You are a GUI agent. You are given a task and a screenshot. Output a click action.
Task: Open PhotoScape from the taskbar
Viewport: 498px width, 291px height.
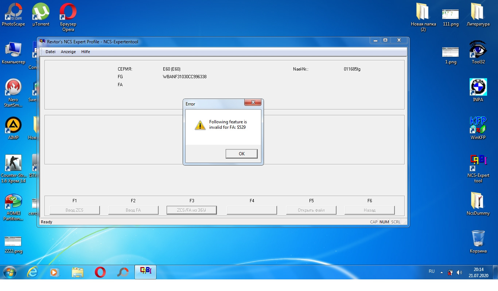pos(123,272)
